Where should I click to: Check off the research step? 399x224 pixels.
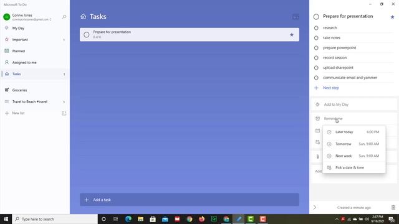316,28
